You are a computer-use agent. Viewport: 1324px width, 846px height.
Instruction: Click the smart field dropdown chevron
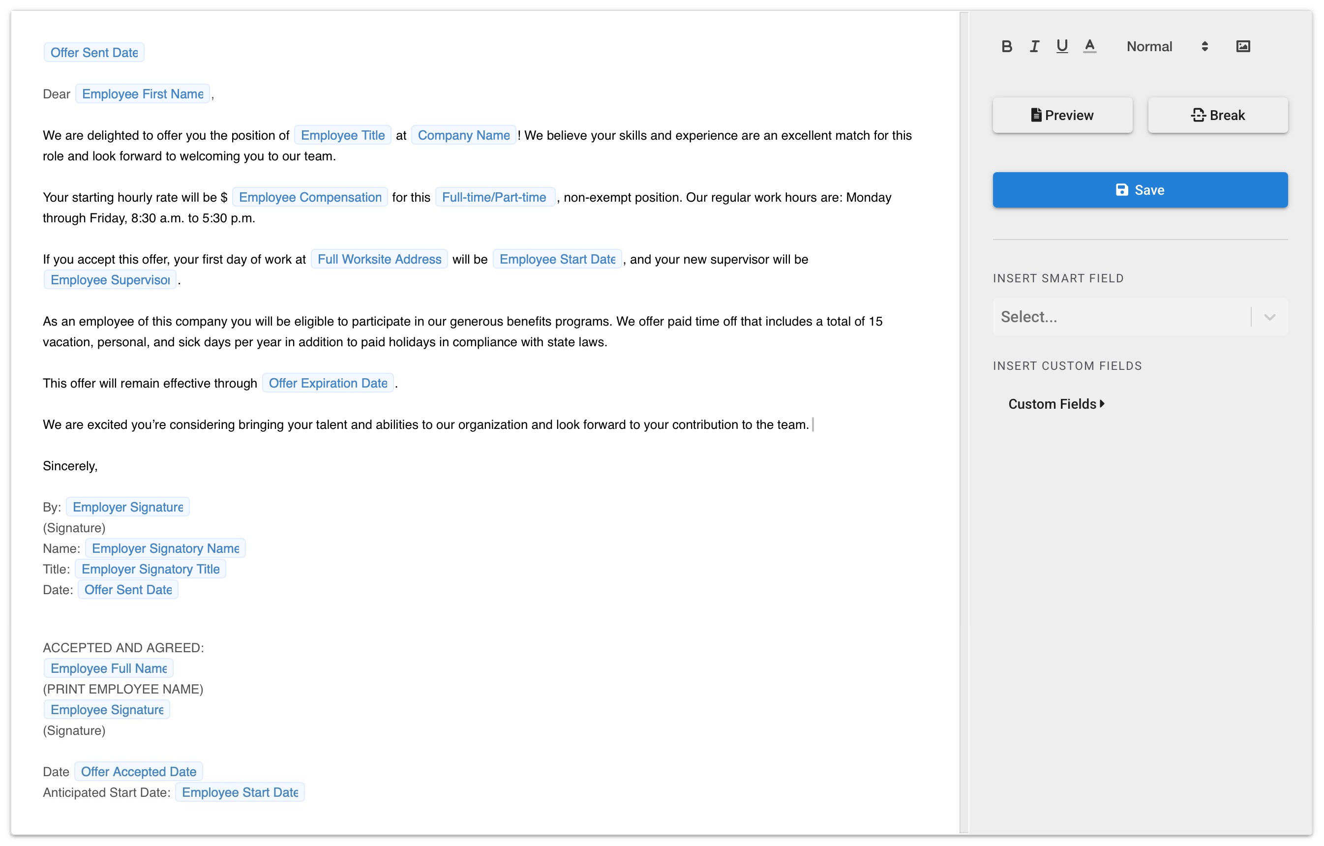point(1269,317)
